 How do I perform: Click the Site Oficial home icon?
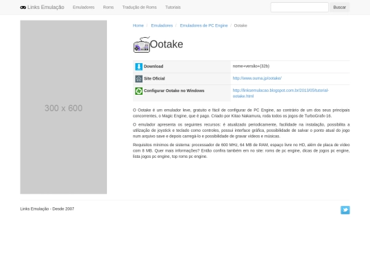138,79
